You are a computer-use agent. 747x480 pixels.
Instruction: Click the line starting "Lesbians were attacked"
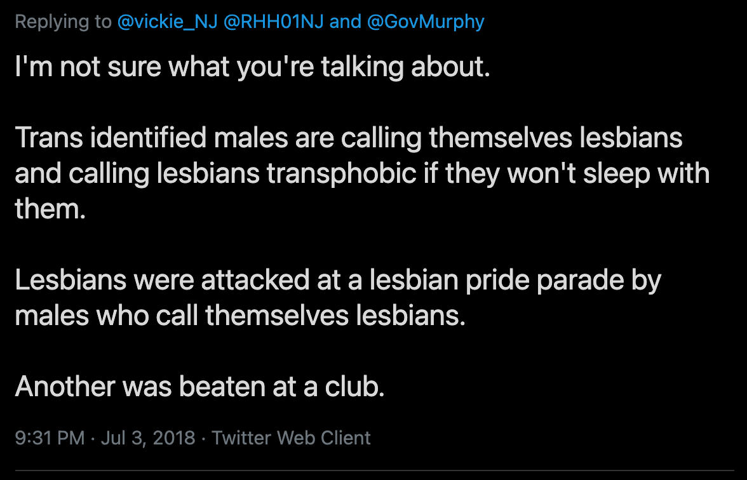pos(338,280)
